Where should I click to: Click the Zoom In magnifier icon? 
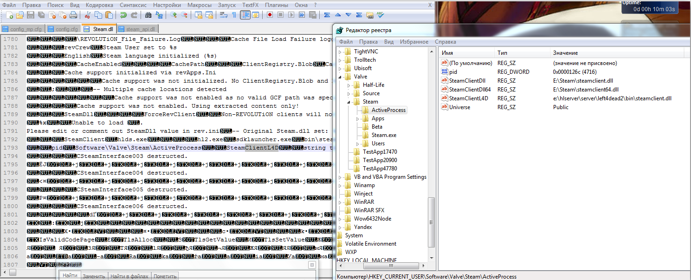point(173,15)
